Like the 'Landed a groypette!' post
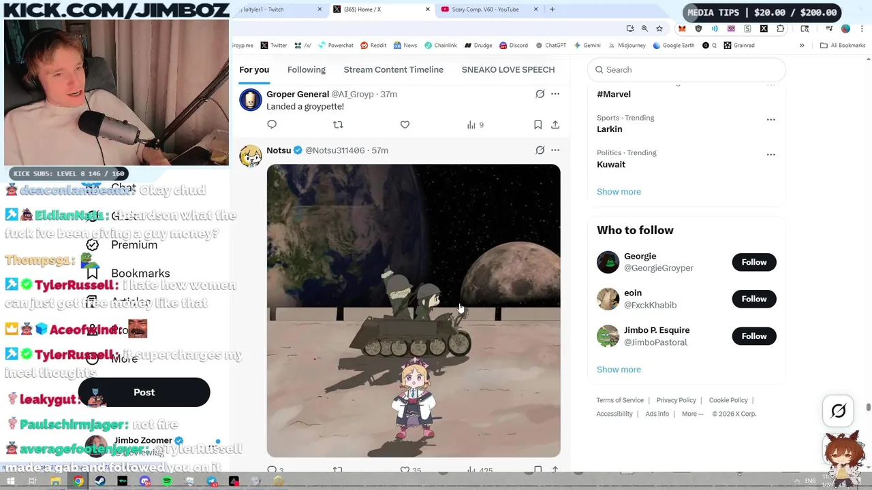The width and height of the screenshot is (872, 490). coord(405,125)
